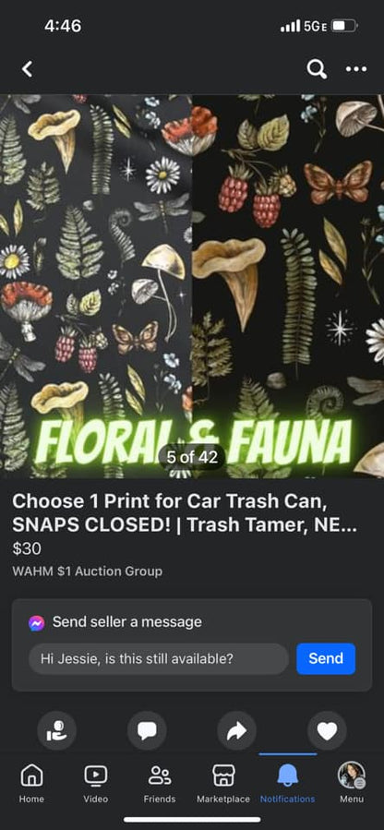Tap the Floral & Fauna print photo
384x830 pixels.
pyautogui.click(x=192, y=286)
